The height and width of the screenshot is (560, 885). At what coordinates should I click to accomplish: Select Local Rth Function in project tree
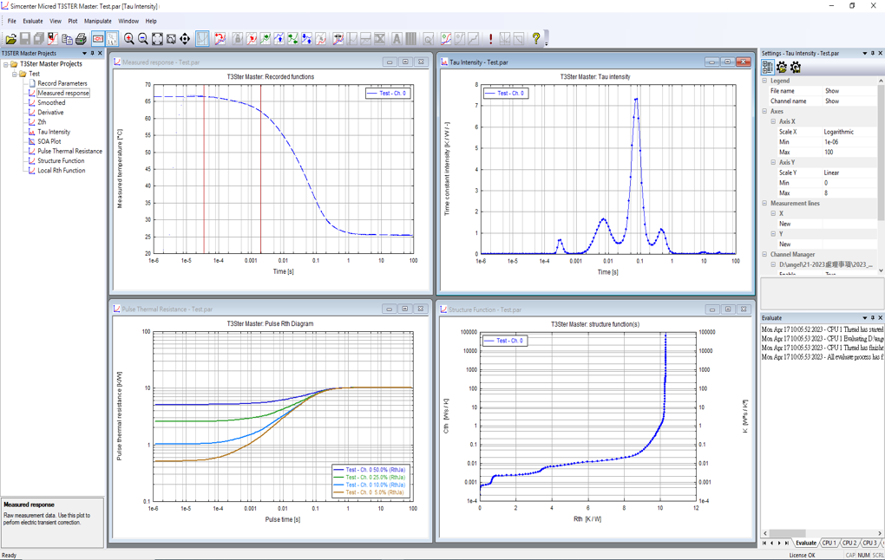coord(61,171)
